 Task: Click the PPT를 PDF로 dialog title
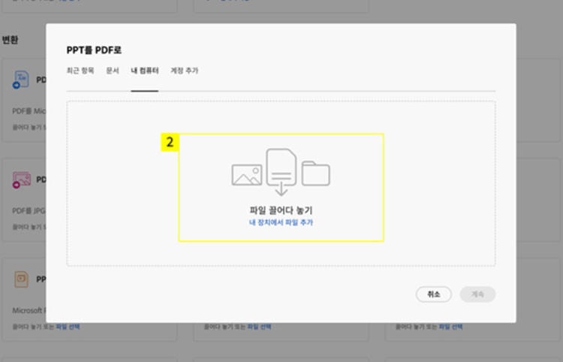click(94, 50)
